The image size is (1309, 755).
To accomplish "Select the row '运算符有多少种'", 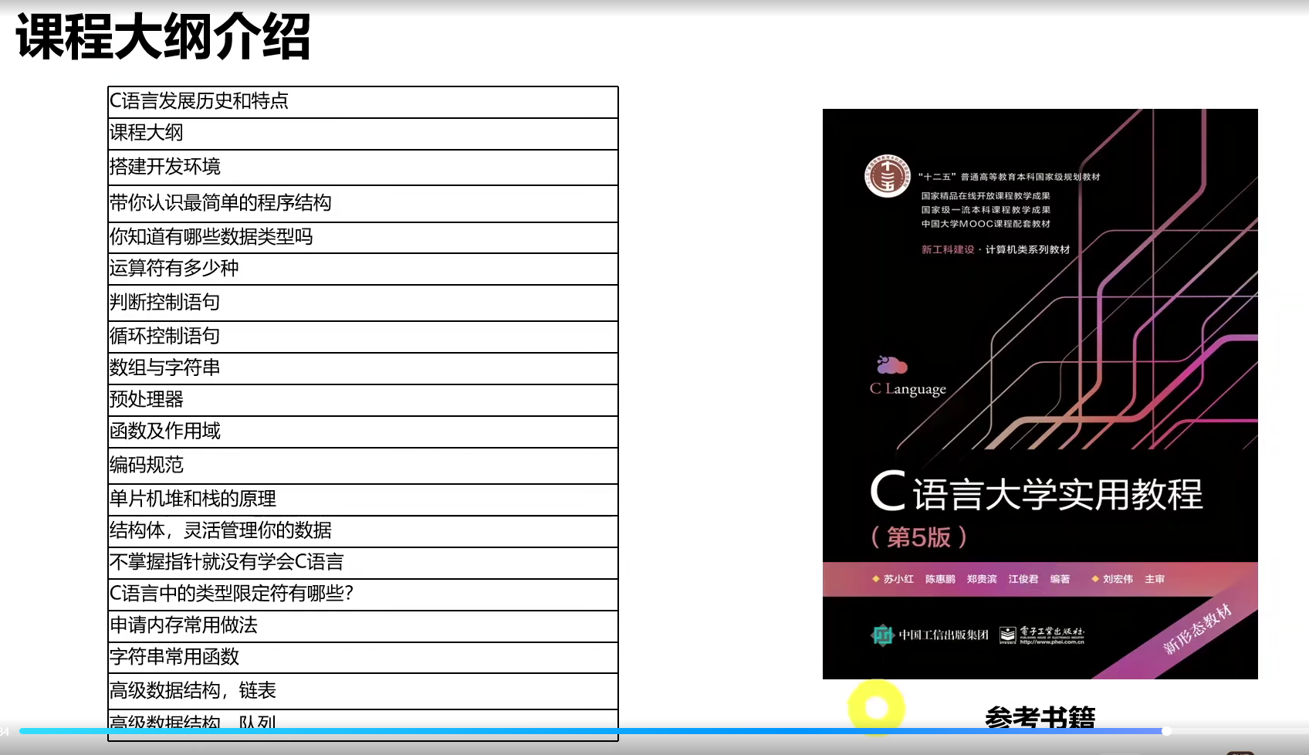I will tap(363, 269).
